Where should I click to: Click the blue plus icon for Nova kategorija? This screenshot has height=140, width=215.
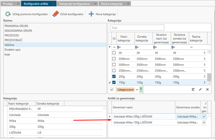point(91,14)
